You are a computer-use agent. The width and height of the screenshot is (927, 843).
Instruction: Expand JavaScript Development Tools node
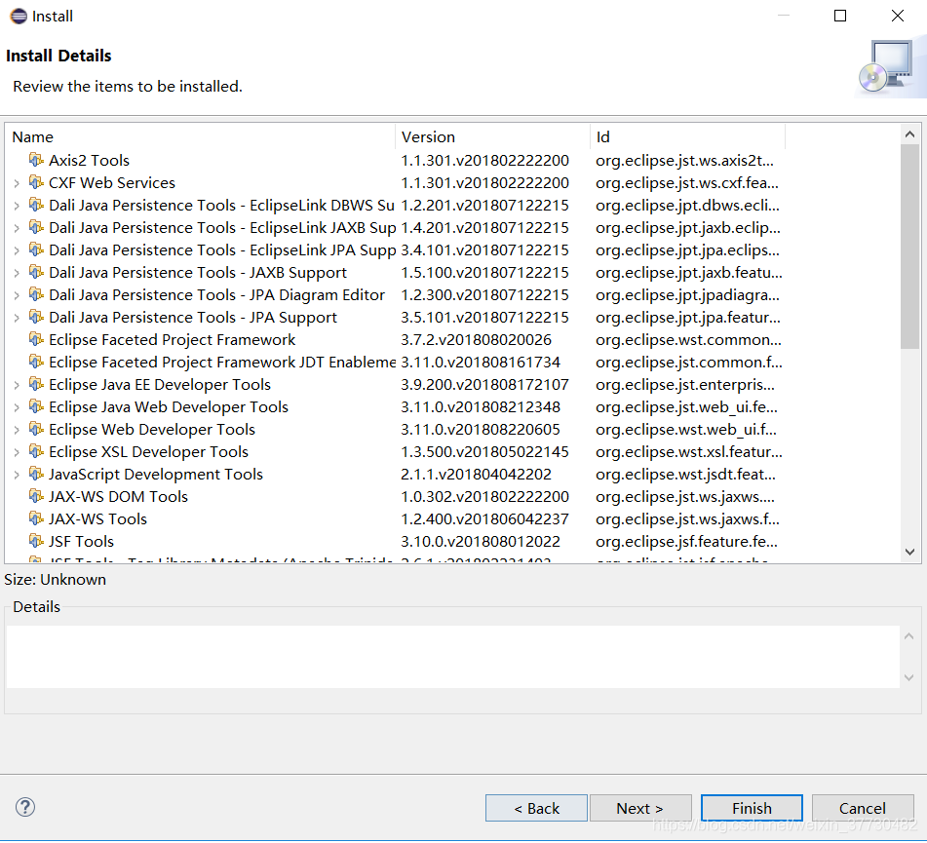click(x=17, y=475)
